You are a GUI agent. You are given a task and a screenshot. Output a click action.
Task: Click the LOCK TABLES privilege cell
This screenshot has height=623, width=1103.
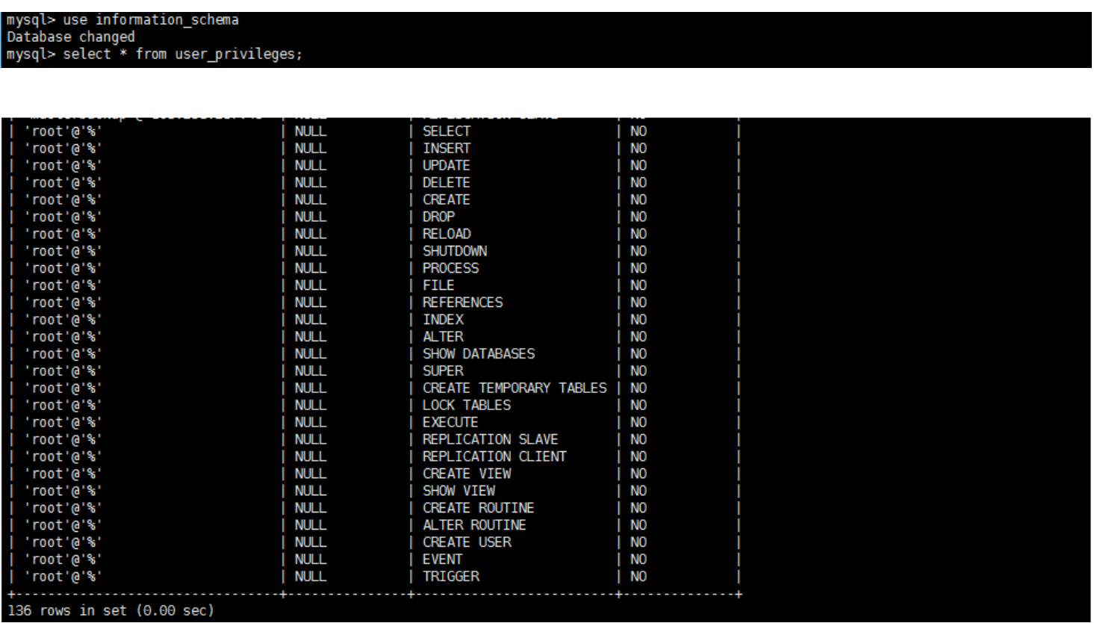(467, 405)
